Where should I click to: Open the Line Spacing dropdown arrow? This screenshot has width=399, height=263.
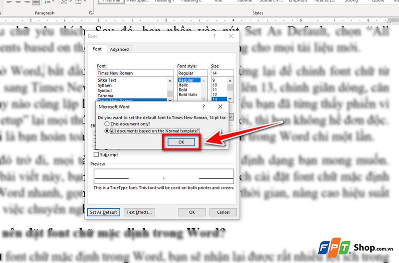pos(53,1)
